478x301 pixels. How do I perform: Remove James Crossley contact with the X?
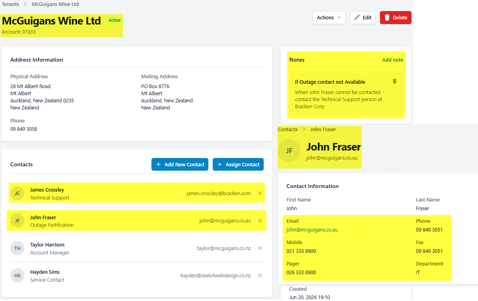click(260, 193)
